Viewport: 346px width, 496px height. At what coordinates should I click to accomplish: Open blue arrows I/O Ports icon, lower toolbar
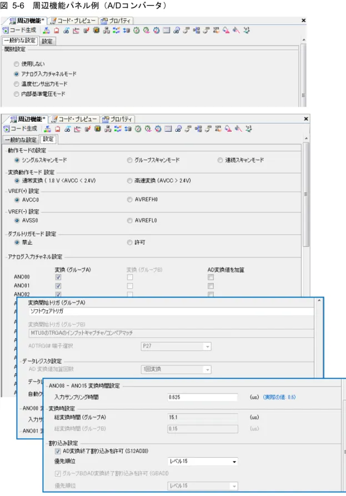(x=128, y=129)
